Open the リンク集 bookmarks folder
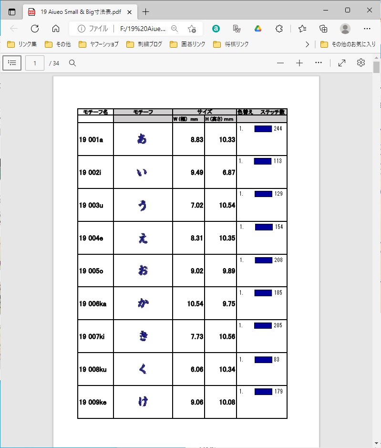Image resolution: width=381 pixels, height=448 pixels. (x=22, y=44)
